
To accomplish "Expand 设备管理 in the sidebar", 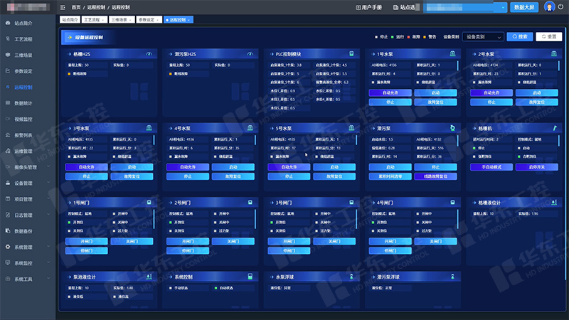I will pyautogui.click(x=28, y=183).
